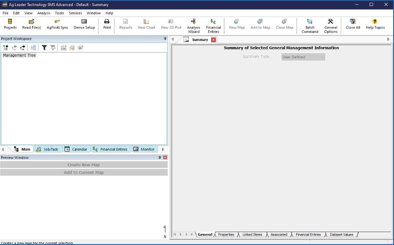Switch to the Monitor tab
The width and height of the screenshot is (394, 245).
pyautogui.click(x=144, y=149)
